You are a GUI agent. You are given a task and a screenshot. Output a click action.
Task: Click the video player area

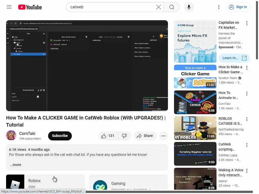(87, 65)
